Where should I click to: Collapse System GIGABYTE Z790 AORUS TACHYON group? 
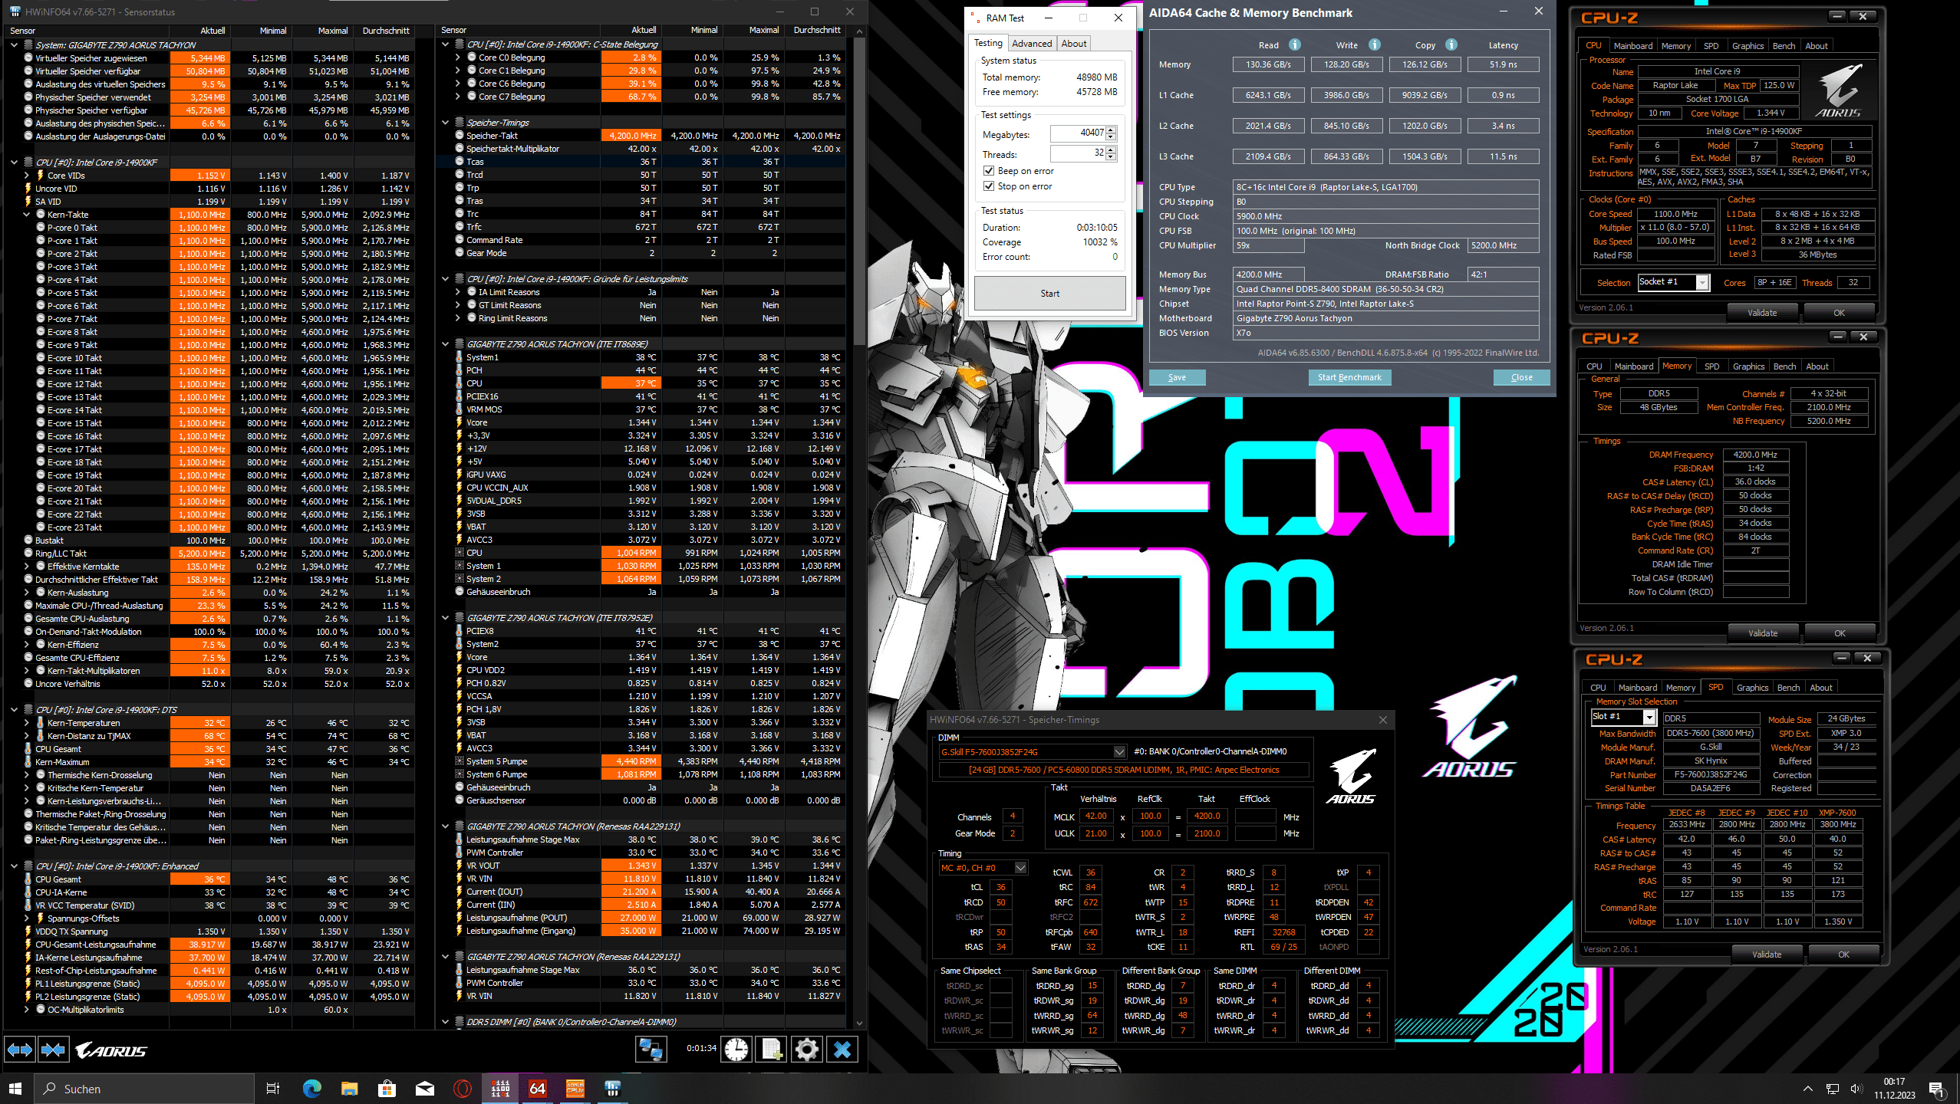14,45
